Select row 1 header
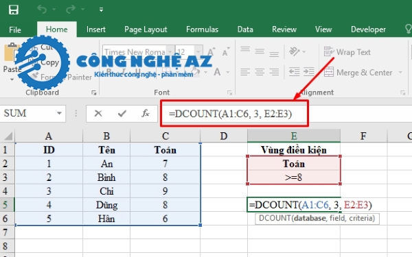412x257 pixels. (7, 150)
